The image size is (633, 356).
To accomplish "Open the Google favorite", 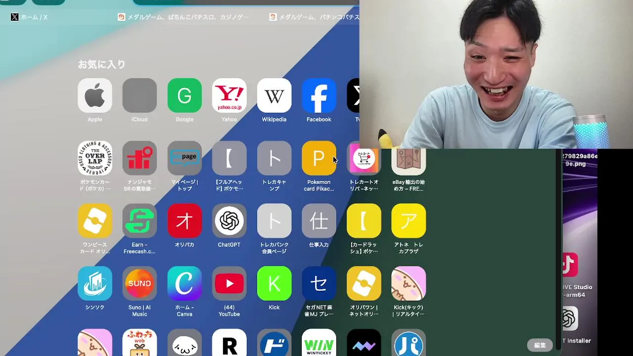I will click(184, 95).
